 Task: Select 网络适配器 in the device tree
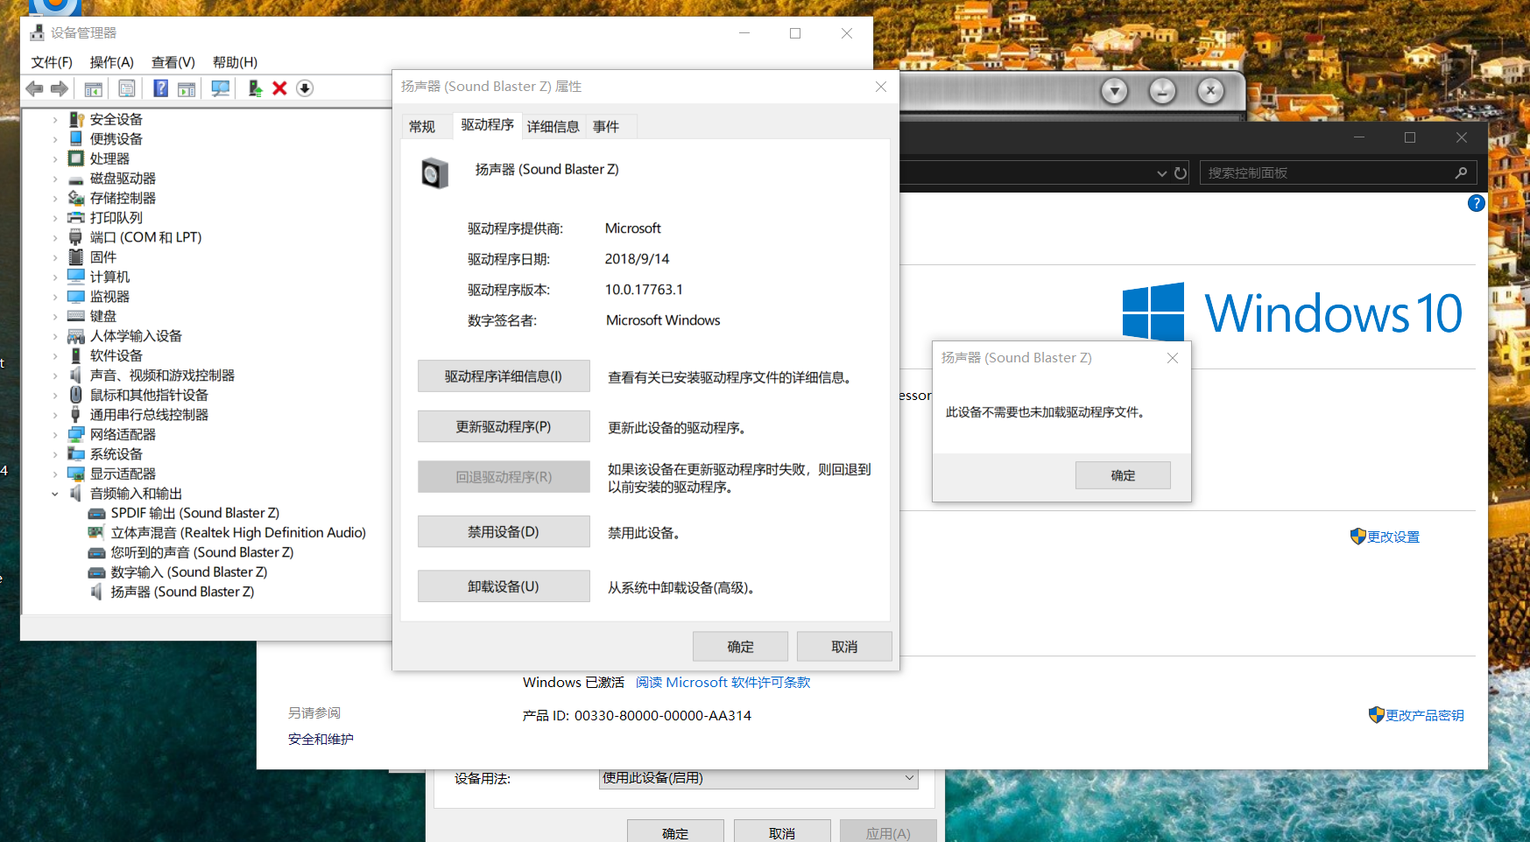[123, 434]
